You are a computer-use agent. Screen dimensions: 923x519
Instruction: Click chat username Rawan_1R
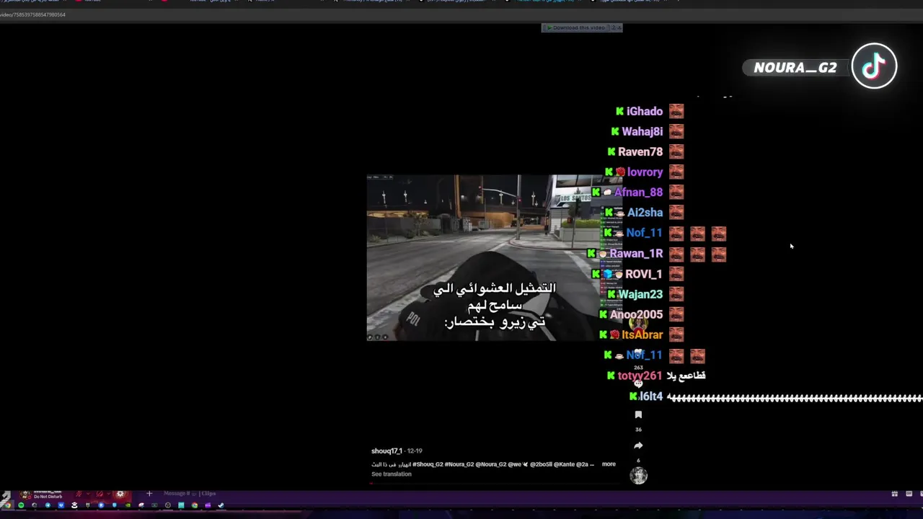click(636, 253)
